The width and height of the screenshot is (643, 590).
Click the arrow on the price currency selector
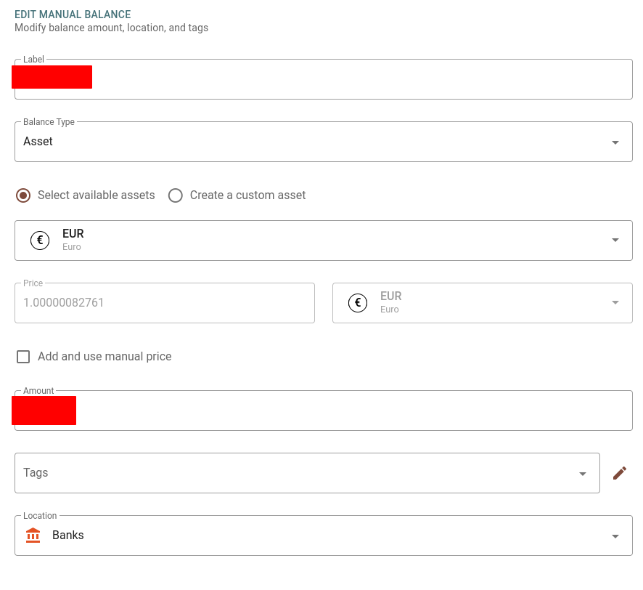pyautogui.click(x=615, y=302)
